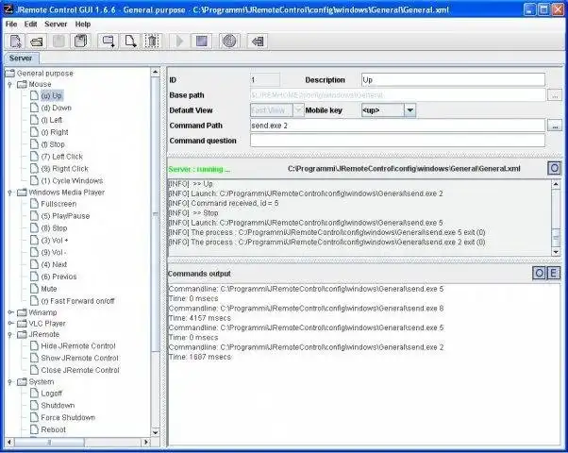
Task: Collapse the Mouse tree node
Action: [10, 84]
